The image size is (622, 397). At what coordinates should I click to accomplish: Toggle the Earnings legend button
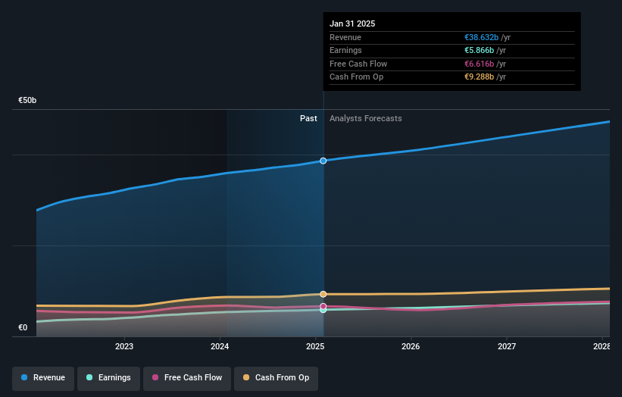pyautogui.click(x=108, y=378)
